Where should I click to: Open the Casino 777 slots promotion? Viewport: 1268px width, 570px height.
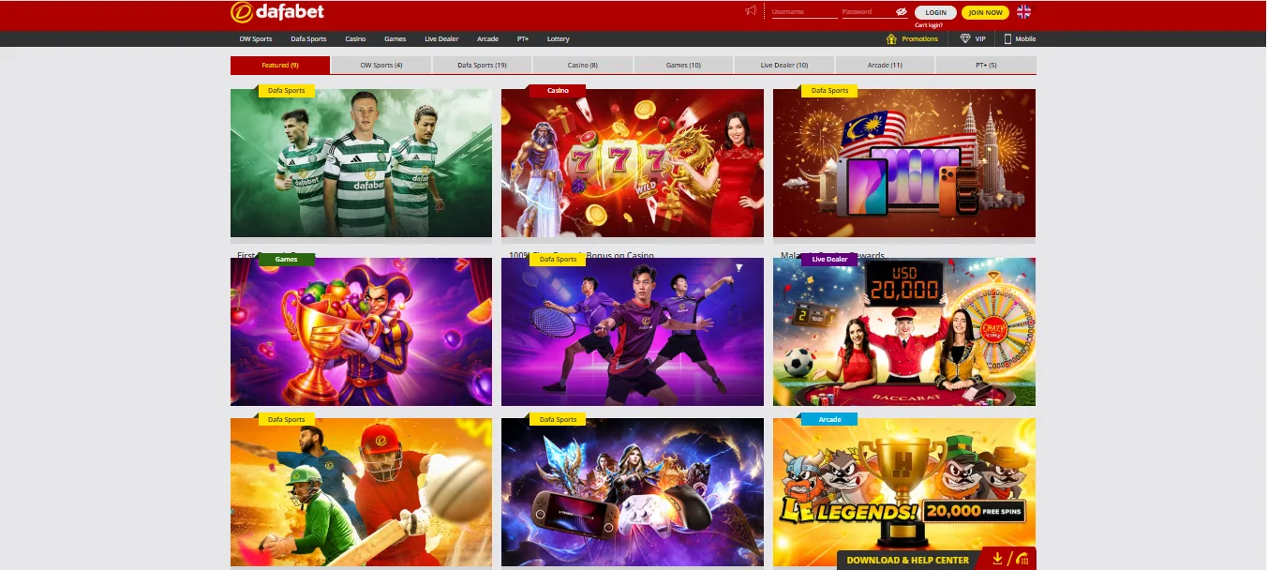(633, 163)
